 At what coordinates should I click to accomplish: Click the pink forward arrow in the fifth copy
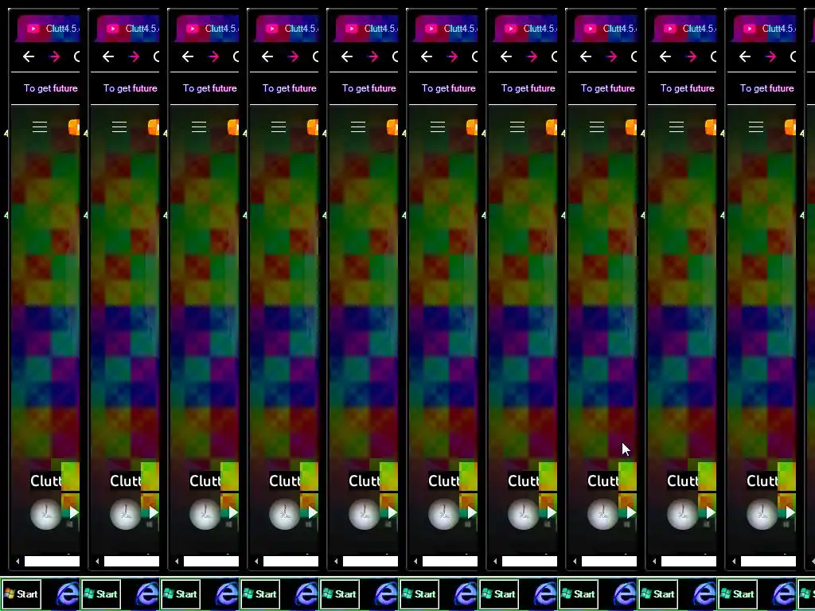tap(372, 56)
